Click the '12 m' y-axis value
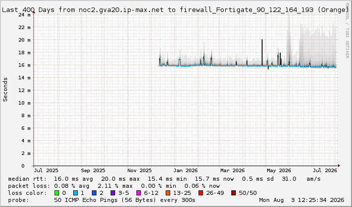Image resolution: width=352 pixels, height=207 pixels. (x=24, y=90)
